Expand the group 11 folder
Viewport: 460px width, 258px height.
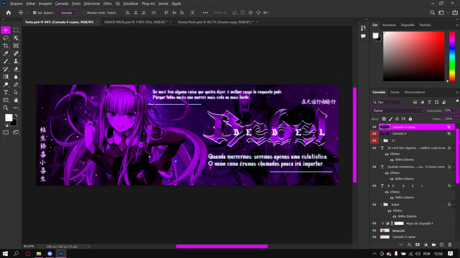click(x=381, y=141)
